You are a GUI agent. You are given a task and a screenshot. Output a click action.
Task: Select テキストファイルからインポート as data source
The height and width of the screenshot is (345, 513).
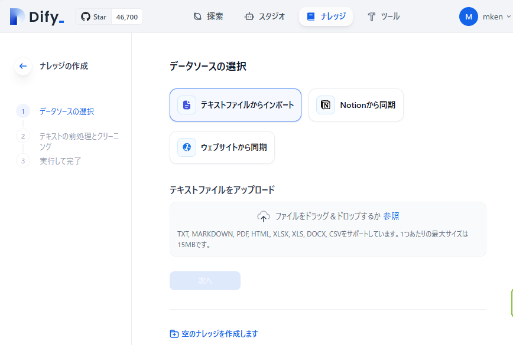pos(235,105)
